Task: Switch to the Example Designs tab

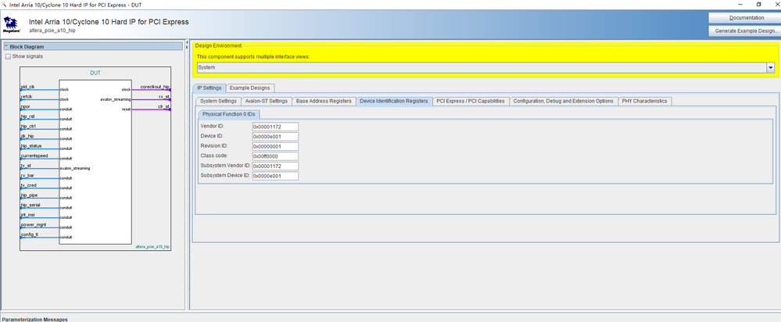Action: pos(249,88)
